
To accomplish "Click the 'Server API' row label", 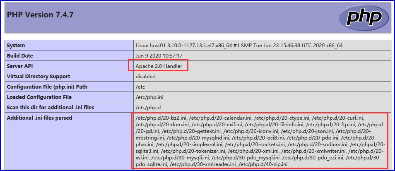I will tap(20, 66).
